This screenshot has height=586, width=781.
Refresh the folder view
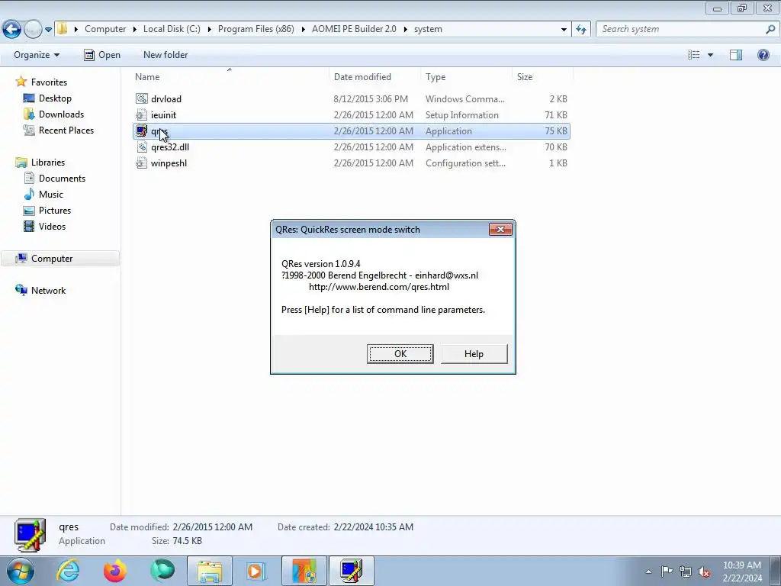coord(580,30)
